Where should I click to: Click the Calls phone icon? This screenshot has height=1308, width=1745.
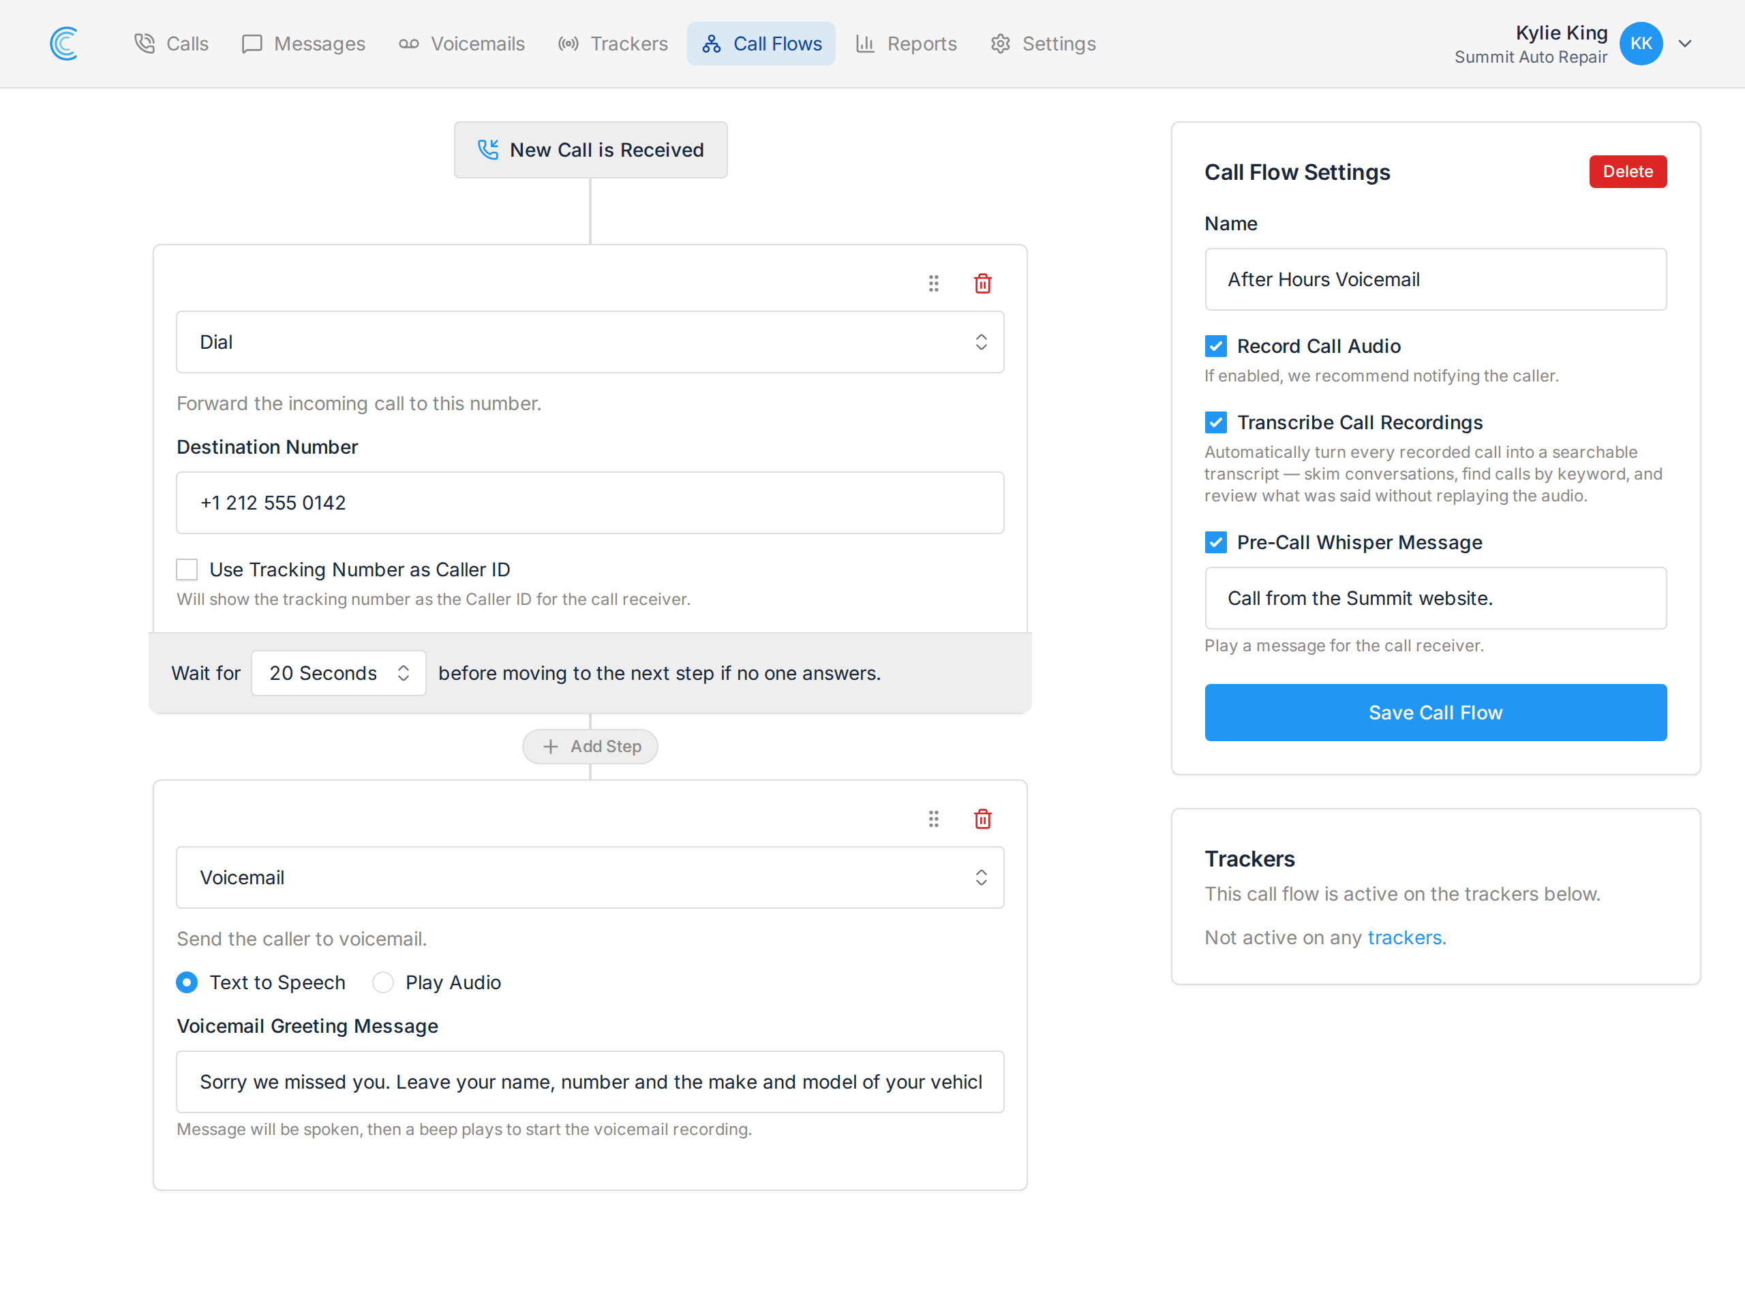145,44
